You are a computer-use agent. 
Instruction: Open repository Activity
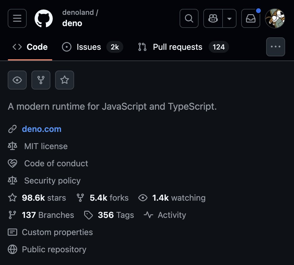coord(172,215)
